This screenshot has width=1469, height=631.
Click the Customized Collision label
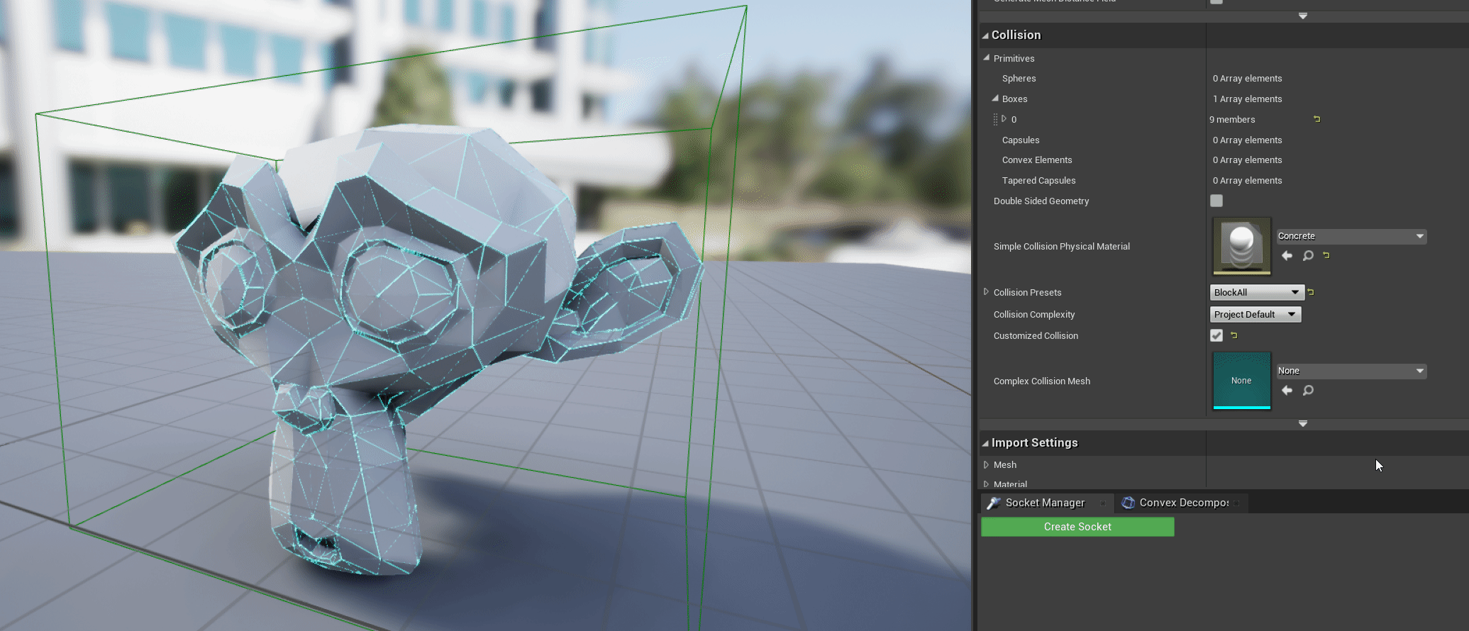point(1036,336)
